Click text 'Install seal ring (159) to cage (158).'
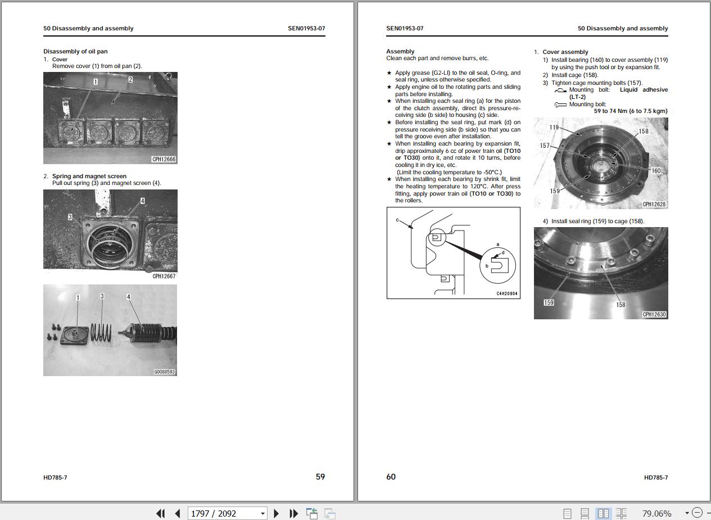The height and width of the screenshot is (520, 711). tap(598, 221)
